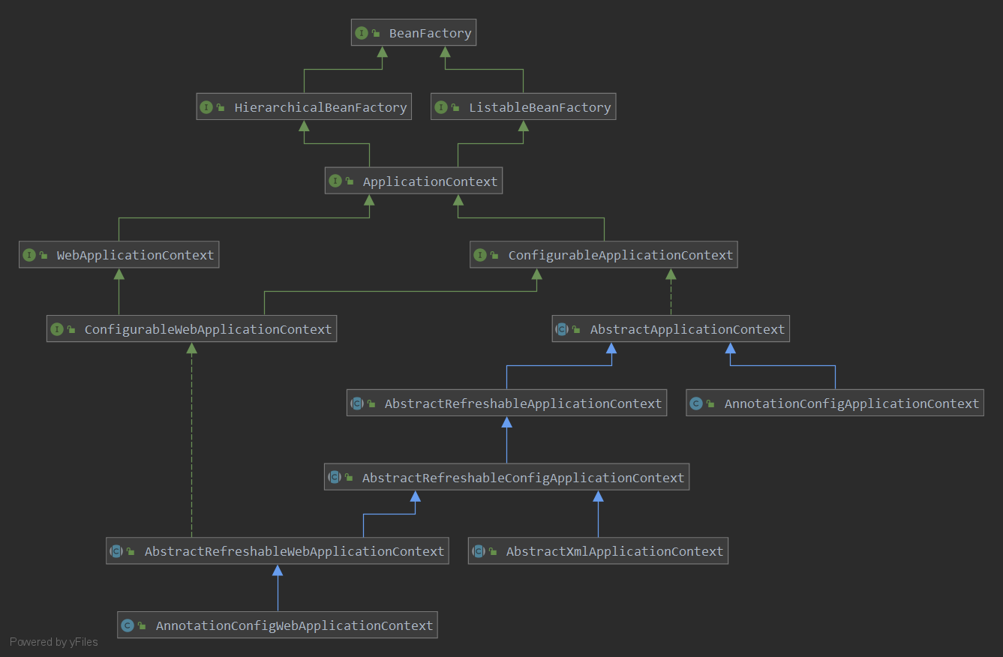
Task: Select the ListableBeanFactory label
Action: click(x=540, y=108)
